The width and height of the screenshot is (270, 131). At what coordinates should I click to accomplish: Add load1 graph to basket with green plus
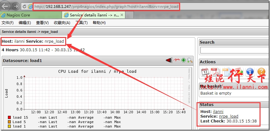(183, 60)
